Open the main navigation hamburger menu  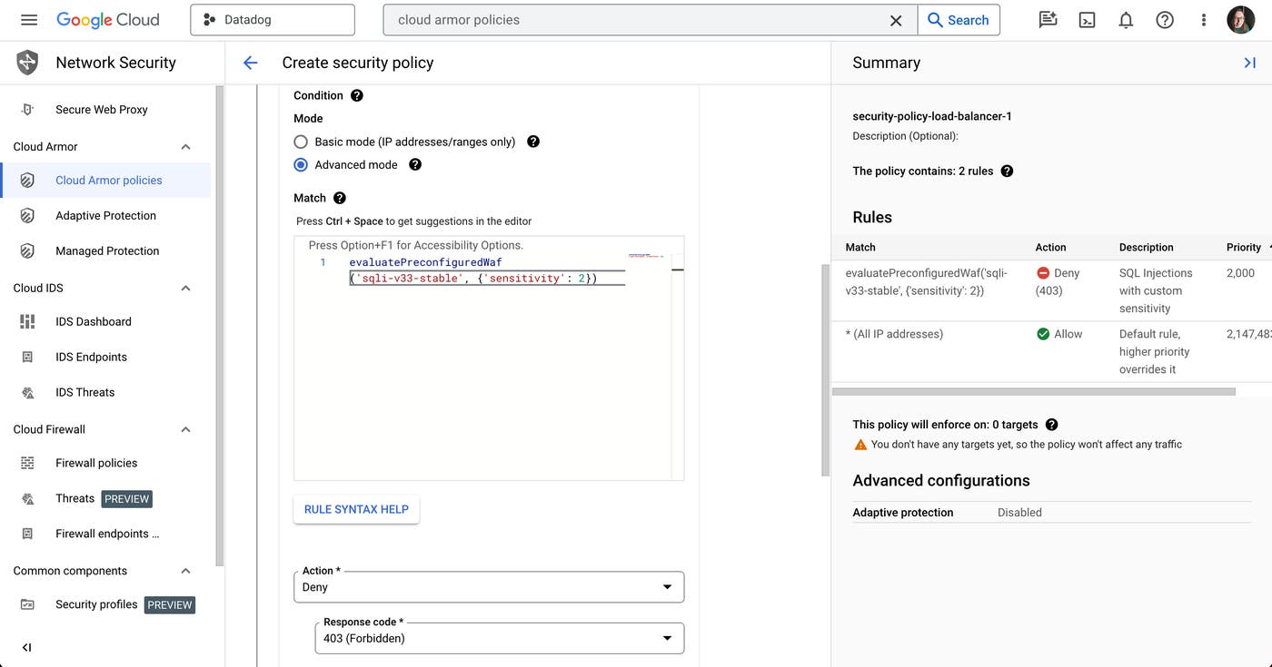tap(28, 20)
